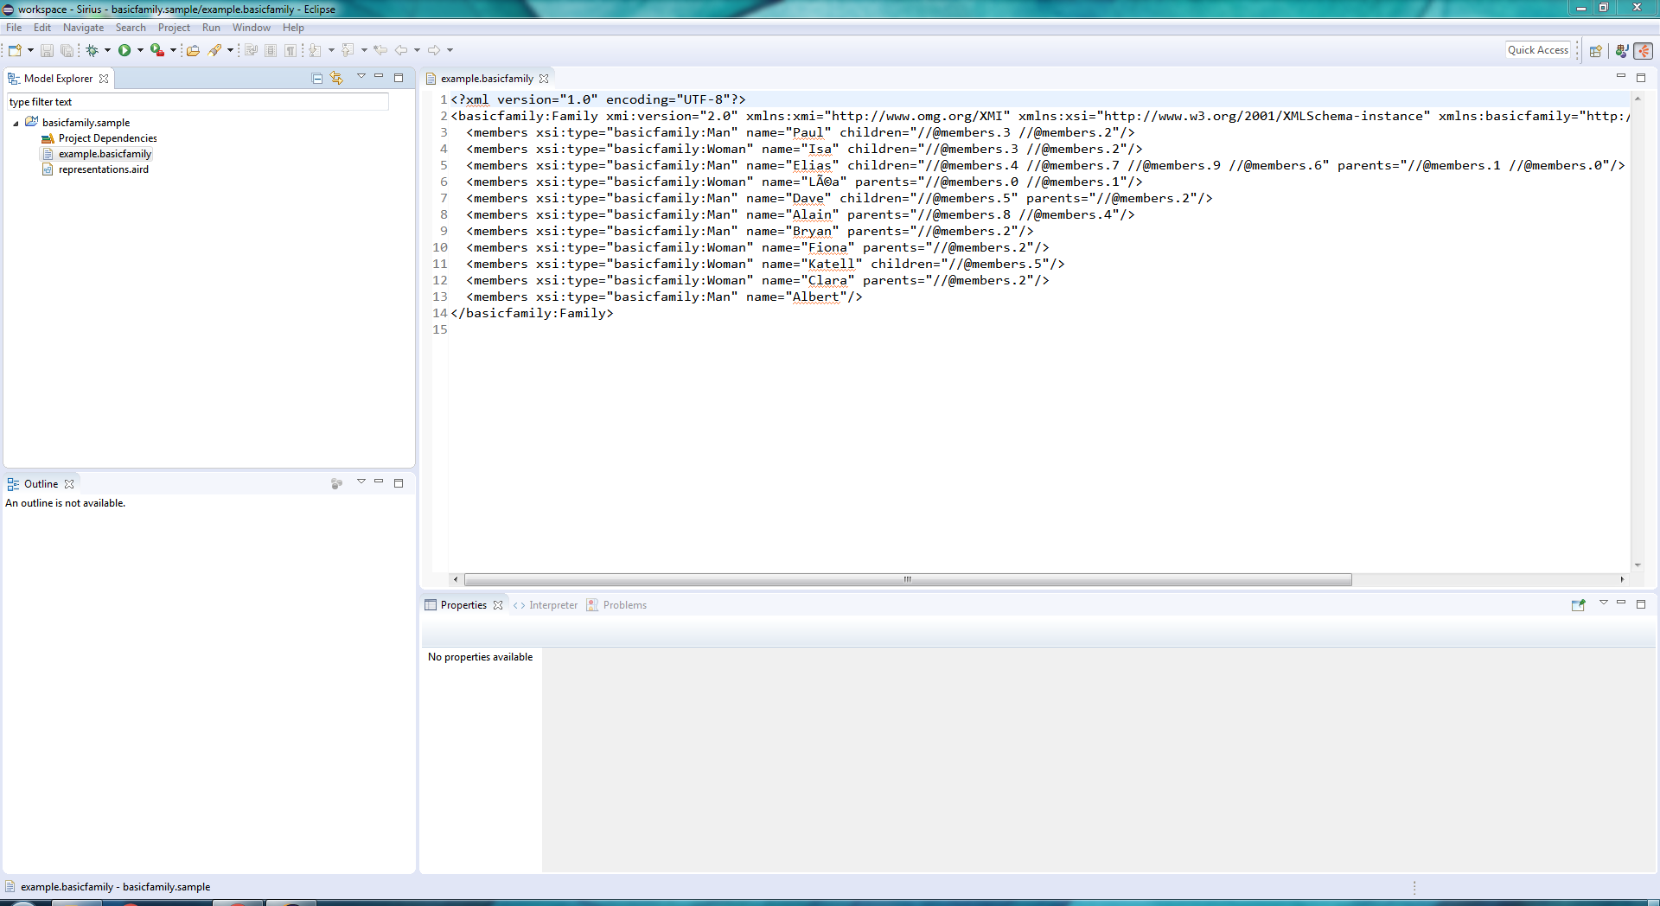Viewport: 1660px width, 906px height.
Task: Click the New wizard toolbar icon
Action: coord(15,50)
